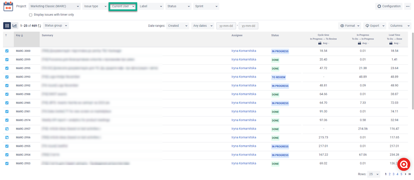Screen dimensions: 414x180
Task: Click the Summary column header
Action: (x=48, y=35)
